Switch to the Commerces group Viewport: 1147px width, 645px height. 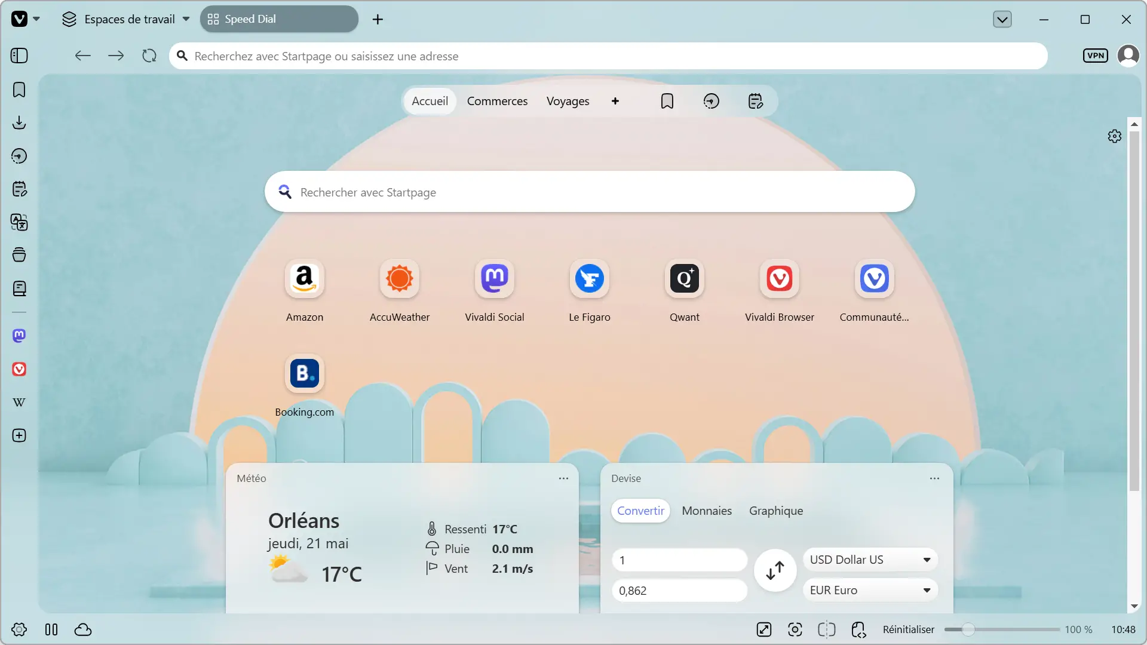497,101
